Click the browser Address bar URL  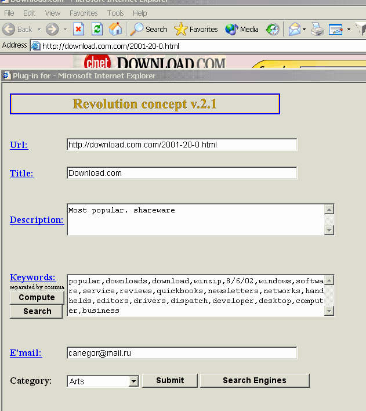pyautogui.click(x=111, y=46)
